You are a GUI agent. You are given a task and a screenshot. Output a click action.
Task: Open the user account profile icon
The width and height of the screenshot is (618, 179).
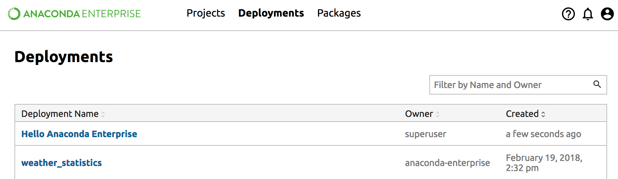click(607, 14)
